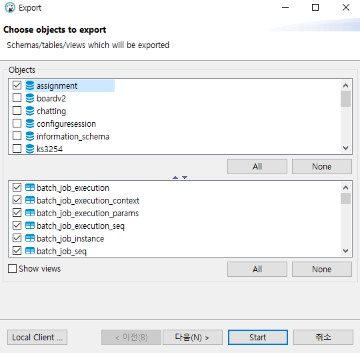The width and height of the screenshot is (360, 353).
Task: Select the ks3254 schema name
Action: pos(49,149)
